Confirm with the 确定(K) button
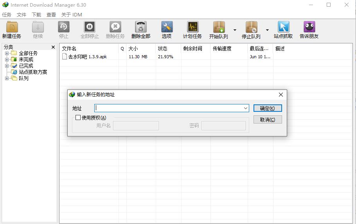The image size is (356, 224). [x=268, y=108]
